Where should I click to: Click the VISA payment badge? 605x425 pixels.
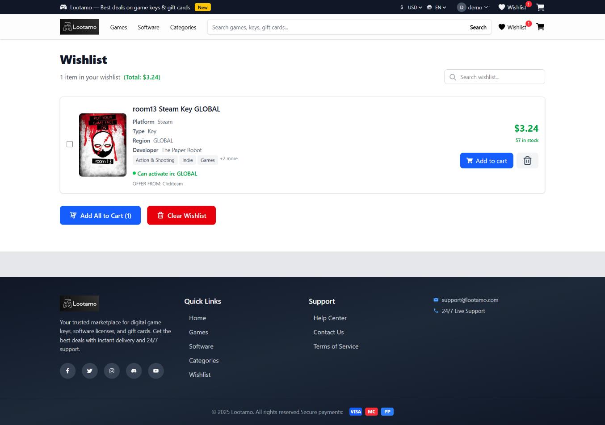pyautogui.click(x=355, y=412)
